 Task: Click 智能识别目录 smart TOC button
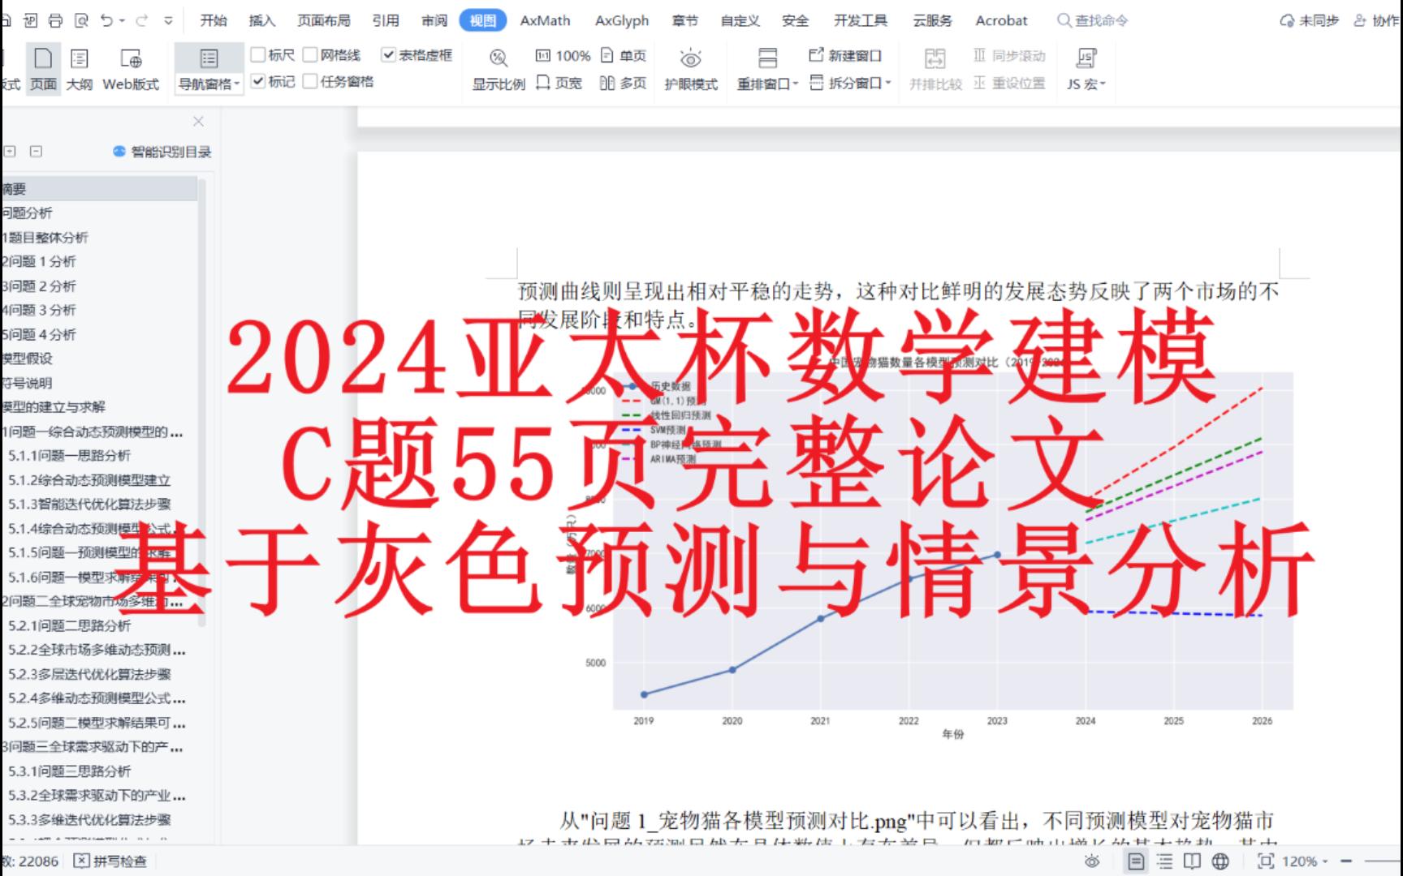point(162,152)
